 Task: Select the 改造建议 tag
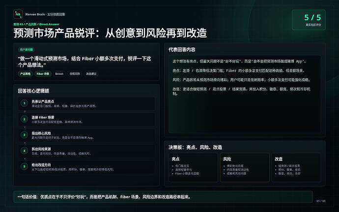(x=91, y=74)
